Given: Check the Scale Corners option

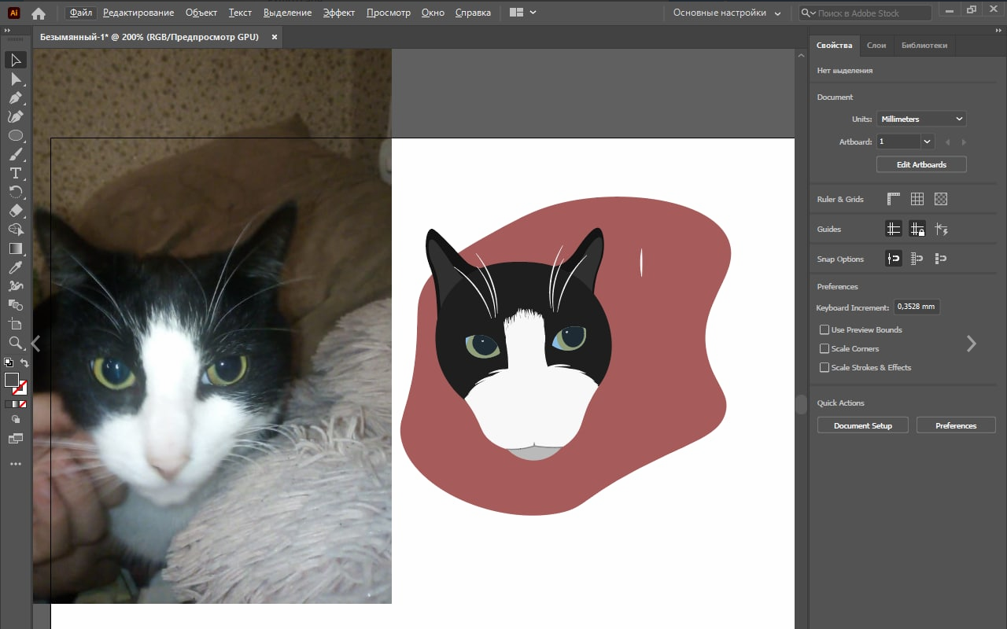Looking at the screenshot, I should click(824, 349).
